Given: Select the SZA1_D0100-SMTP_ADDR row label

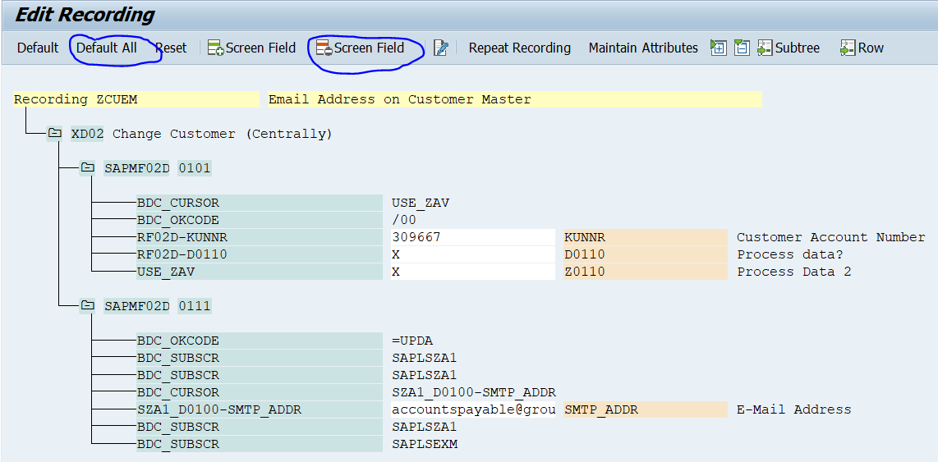Looking at the screenshot, I should pos(259,409).
